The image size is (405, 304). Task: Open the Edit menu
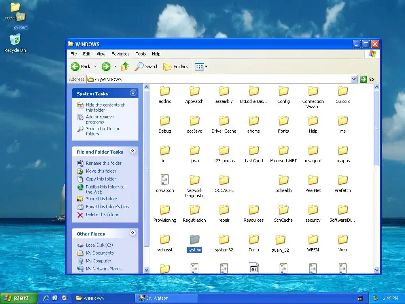tap(87, 54)
